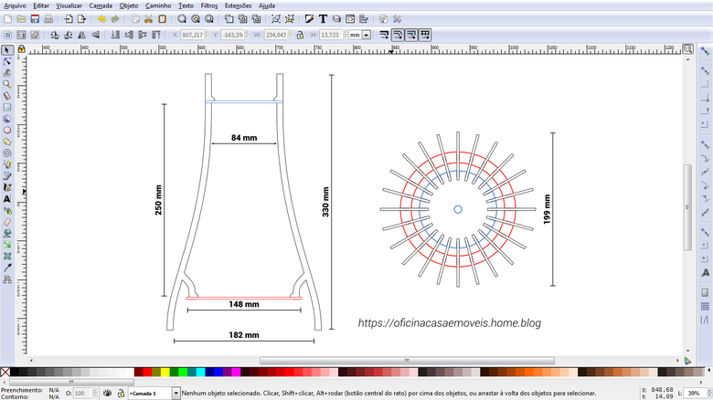The width and height of the screenshot is (713, 400).
Task: Click the Preenchimento fill N/A indicator
Action: coord(54,389)
